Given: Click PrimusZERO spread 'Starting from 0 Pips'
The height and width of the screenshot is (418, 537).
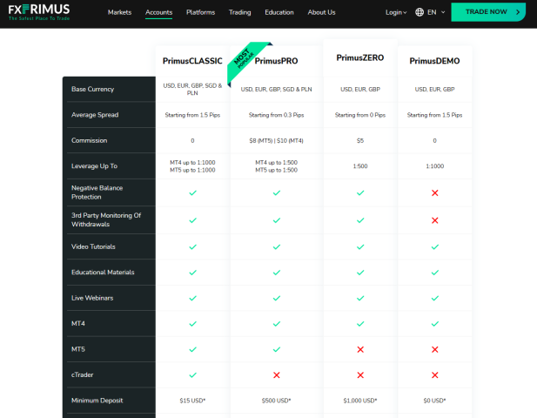Looking at the screenshot, I should [x=360, y=115].
